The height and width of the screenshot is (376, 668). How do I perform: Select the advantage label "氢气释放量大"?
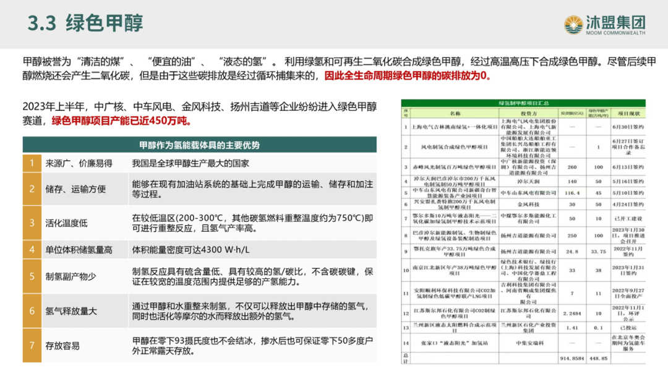[x=71, y=311]
